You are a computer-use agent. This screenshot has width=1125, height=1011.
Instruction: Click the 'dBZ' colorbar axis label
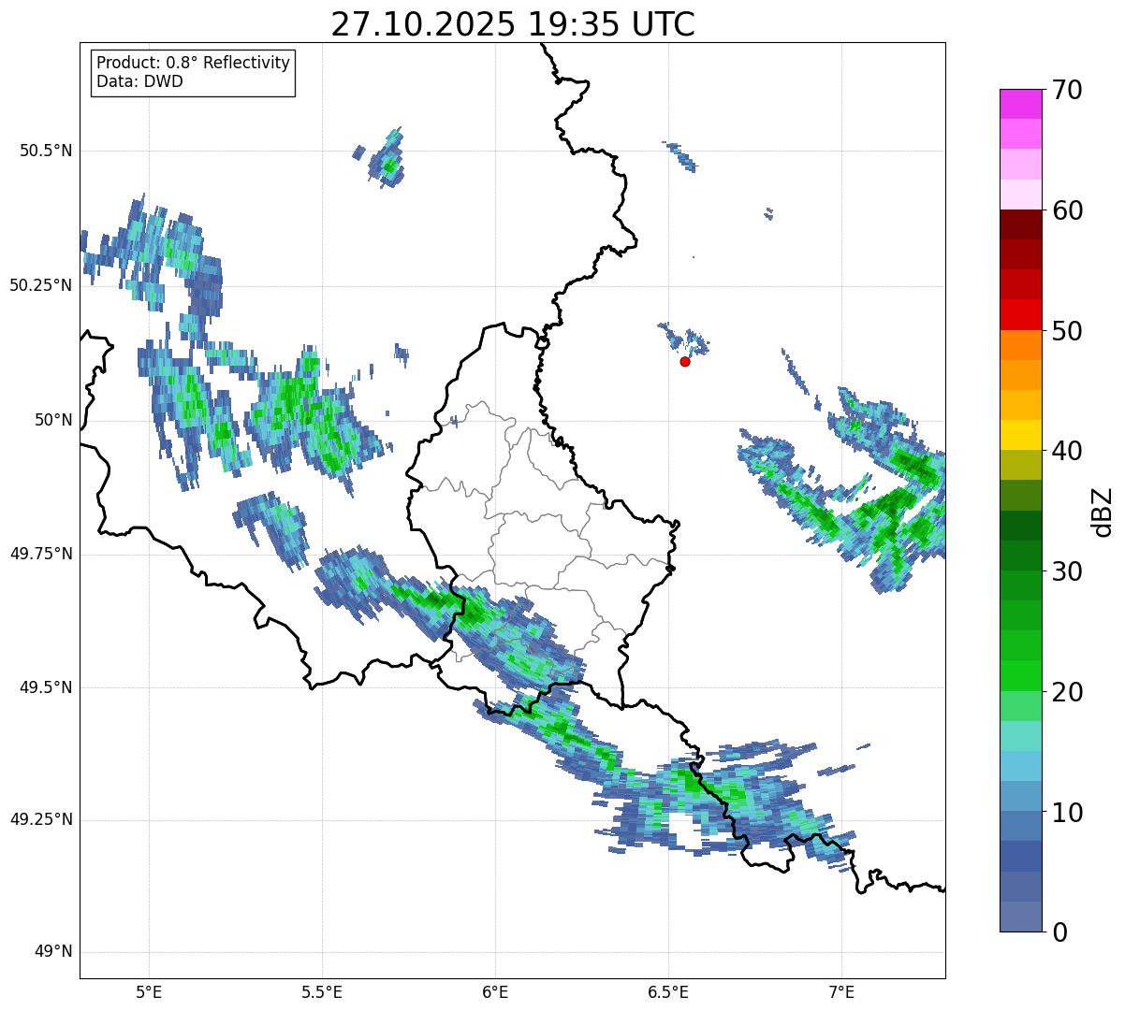1103,512
